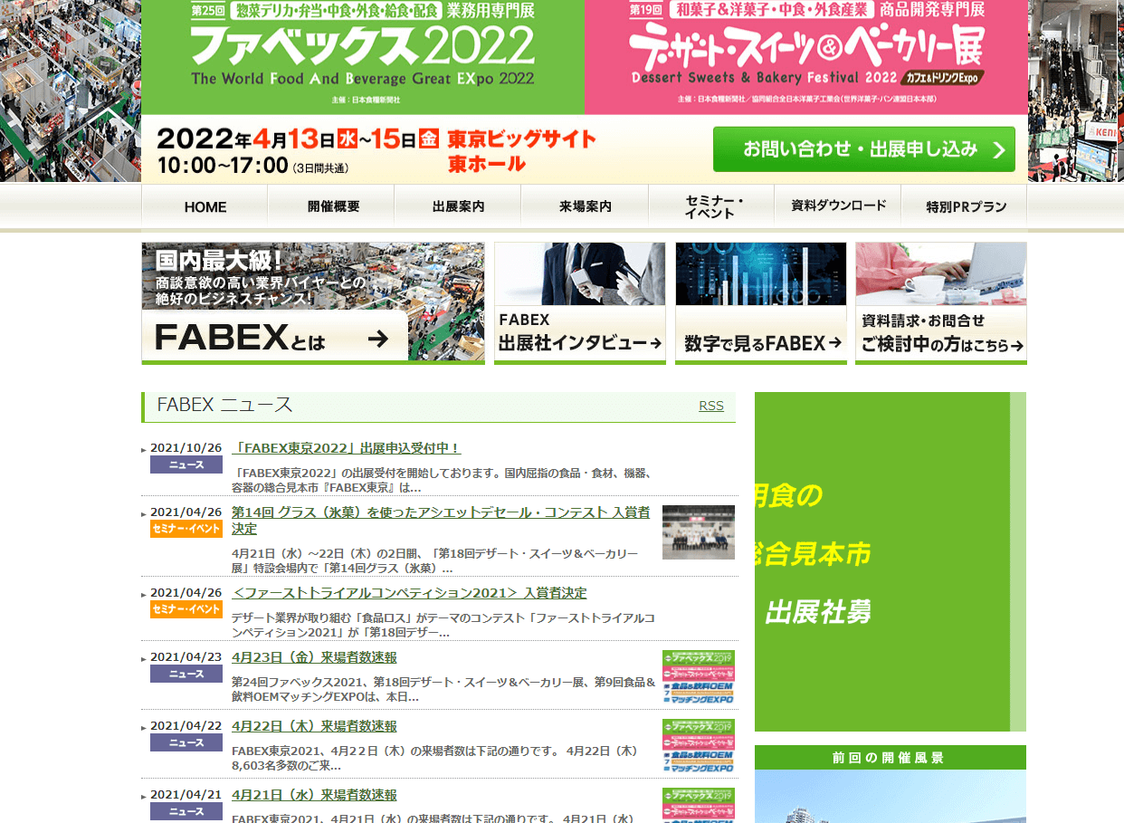The height and width of the screenshot is (823, 1124).
Task: Go to 来場案内 in navigation bar
Action: tap(585, 206)
